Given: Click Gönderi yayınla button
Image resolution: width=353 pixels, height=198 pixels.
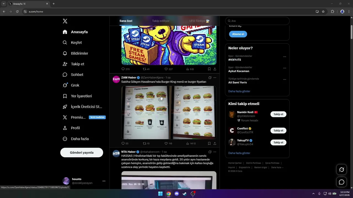Looking at the screenshot, I should click(x=82, y=152).
